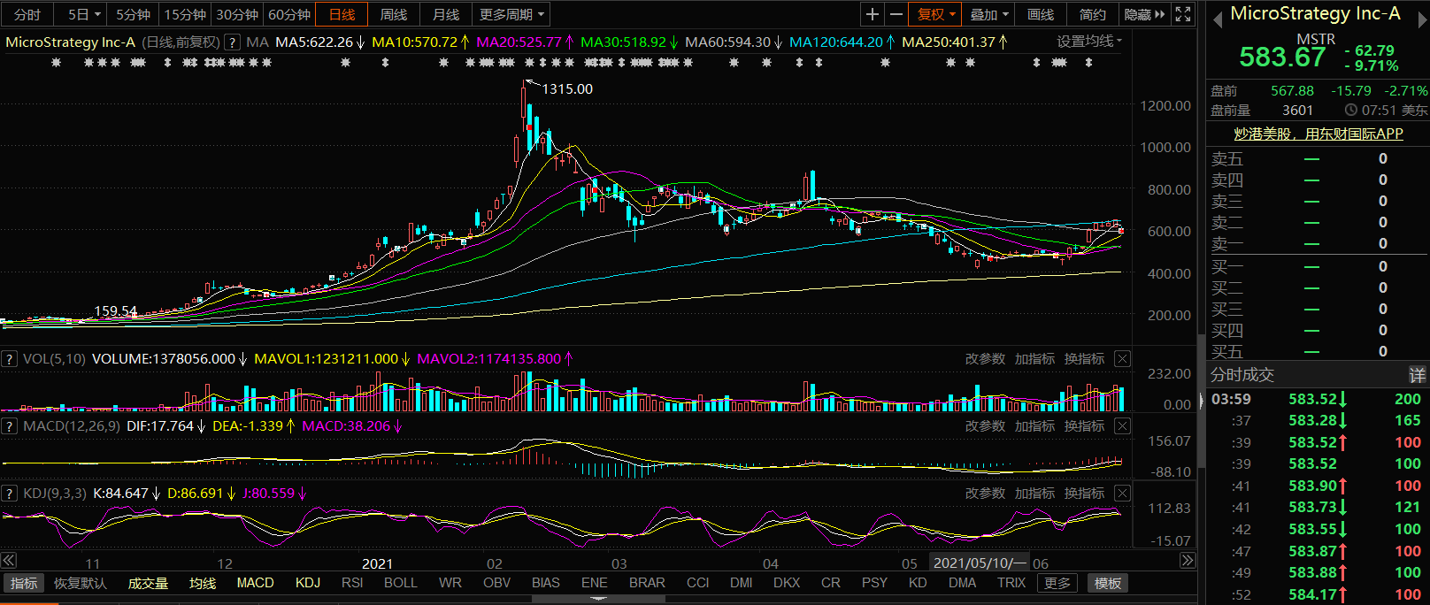
Task: Enable the DKX indicator
Action: coord(786,584)
